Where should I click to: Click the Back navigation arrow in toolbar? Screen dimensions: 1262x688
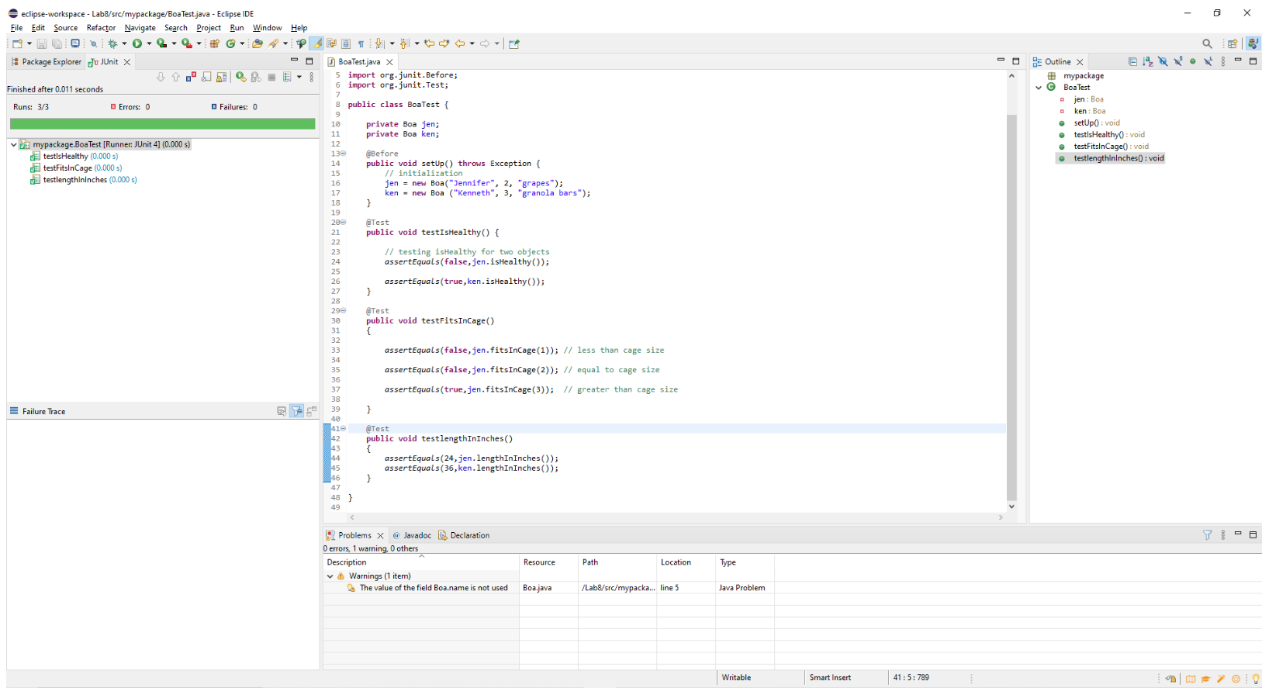[460, 43]
